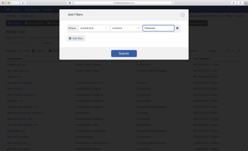Go to the previous results page
Viewport: 248px width, 151px height.
click(233, 51)
